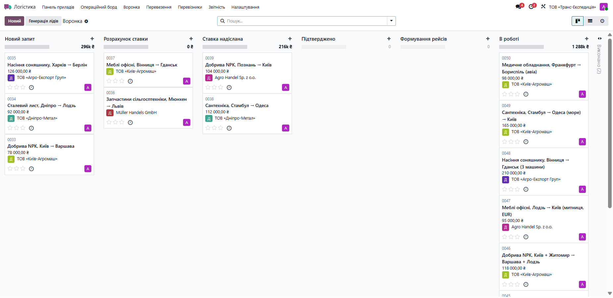613x298 pixels.
Task: Add a card to В роботі column
Action: [x=587, y=39]
